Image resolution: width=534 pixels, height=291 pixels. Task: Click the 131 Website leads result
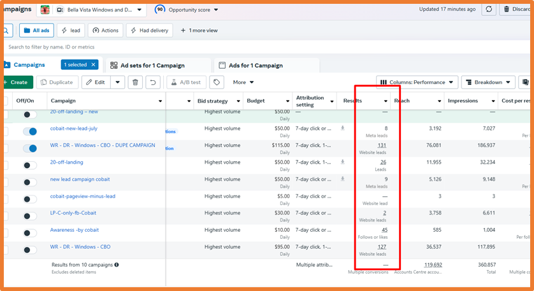click(x=382, y=145)
